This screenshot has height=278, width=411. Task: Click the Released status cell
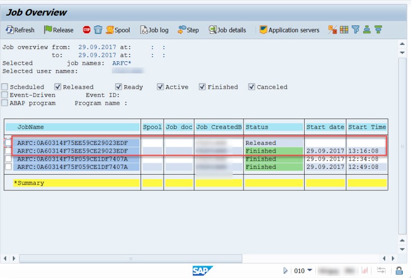(x=274, y=142)
